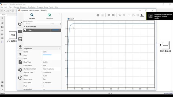The height and width of the screenshot is (97, 173).
Task: Open the Simulink Code menu
Action: [x=46, y=7]
